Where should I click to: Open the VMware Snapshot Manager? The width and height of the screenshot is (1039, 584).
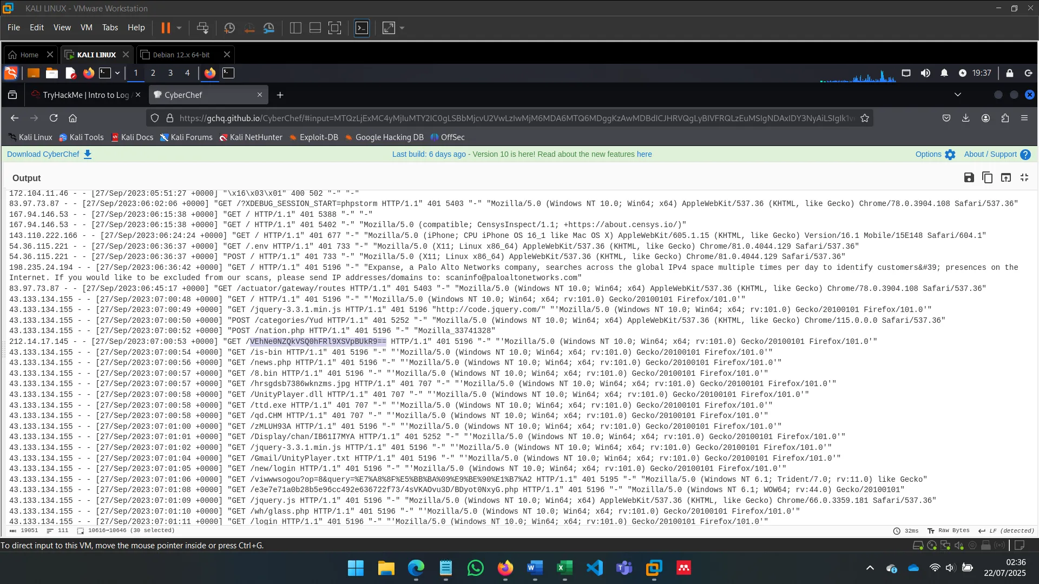pyautogui.click(x=269, y=28)
